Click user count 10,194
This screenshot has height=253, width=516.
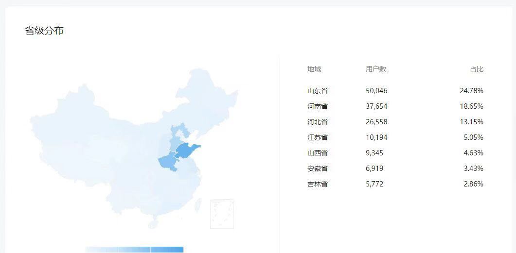pyautogui.click(x=376, y=137)
